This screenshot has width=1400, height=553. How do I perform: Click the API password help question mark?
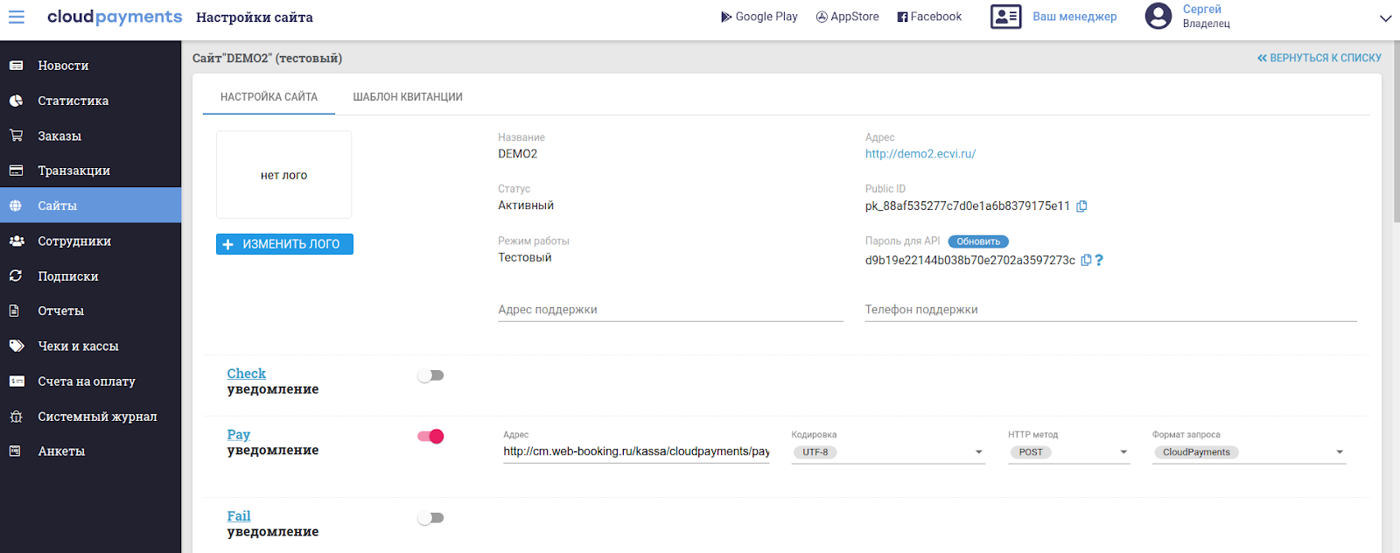coord(1099,260)
